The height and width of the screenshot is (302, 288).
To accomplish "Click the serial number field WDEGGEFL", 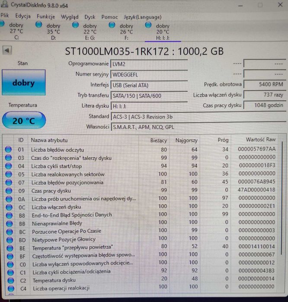I will (149, 75).
